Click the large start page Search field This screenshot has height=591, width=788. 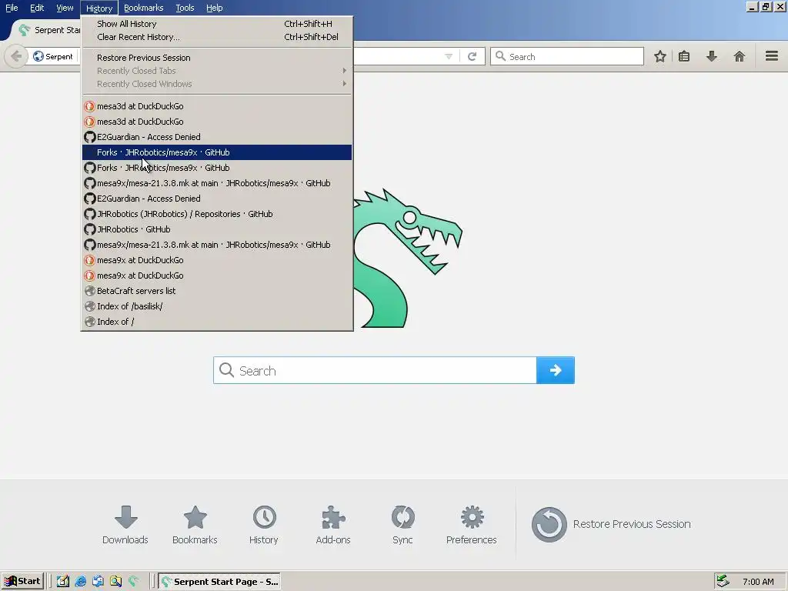tap(375, 370)
